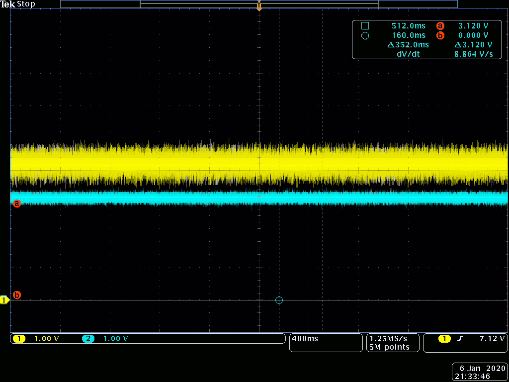Click red cursor "a" badge beside 3.120 V
Screen dimensions: 509x382
(x=439, y=26)
